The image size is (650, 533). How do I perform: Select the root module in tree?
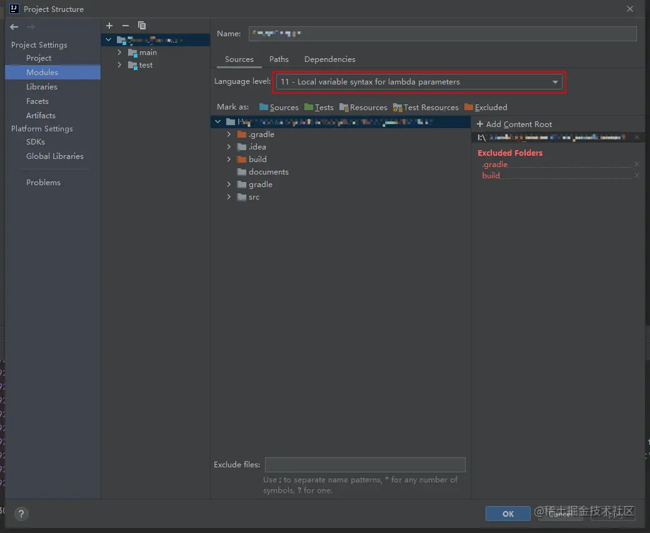click(156, 40)
